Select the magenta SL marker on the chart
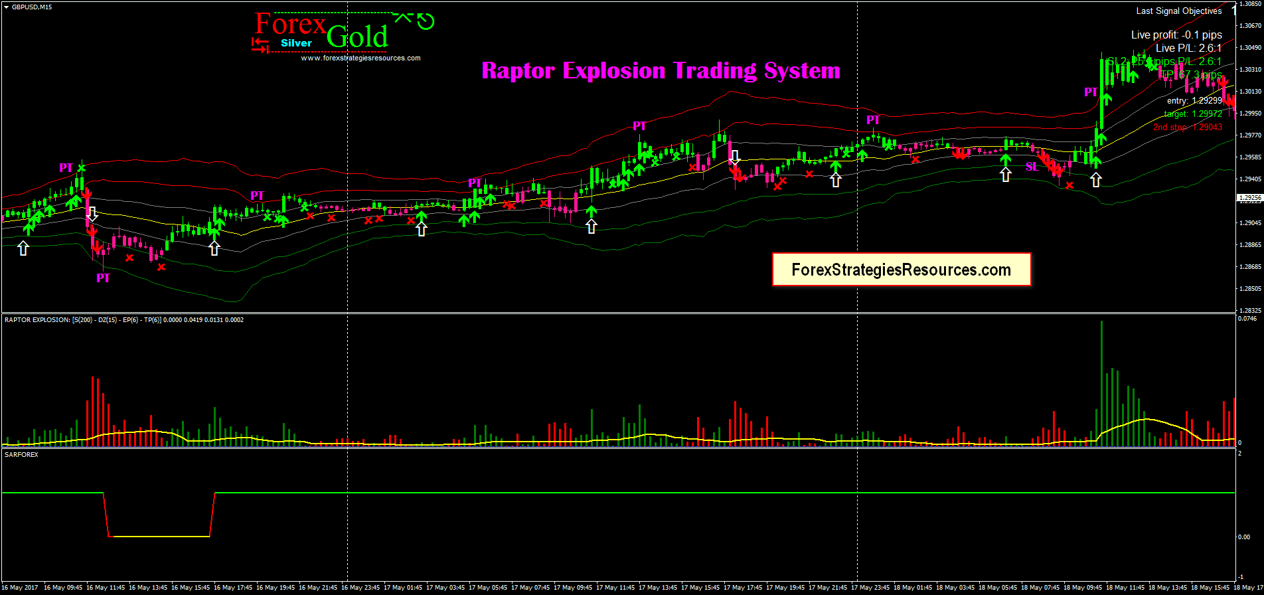Screen dimensions: 1264x595 click(1032, 167)
